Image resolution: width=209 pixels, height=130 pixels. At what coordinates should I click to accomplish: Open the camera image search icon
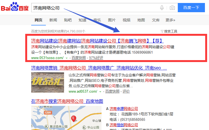click(x=172, y=8)
